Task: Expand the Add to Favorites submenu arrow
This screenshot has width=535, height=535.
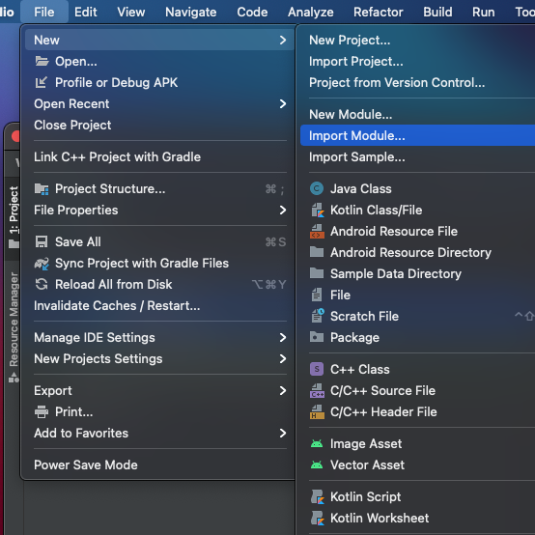Action: pos(283,433)
